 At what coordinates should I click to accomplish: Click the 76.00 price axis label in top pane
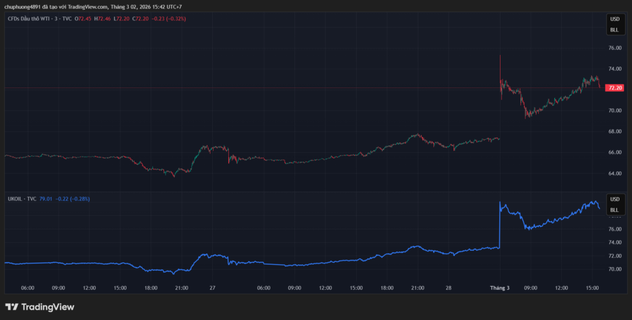[614, 48]
